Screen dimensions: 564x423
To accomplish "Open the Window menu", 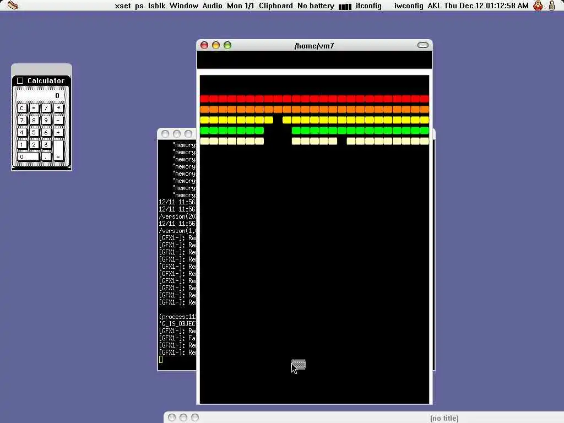I will coord(184,6).
